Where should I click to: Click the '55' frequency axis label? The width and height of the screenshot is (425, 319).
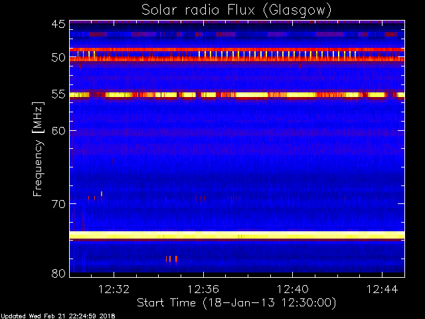pyautogui.click(x=58, y=94)
